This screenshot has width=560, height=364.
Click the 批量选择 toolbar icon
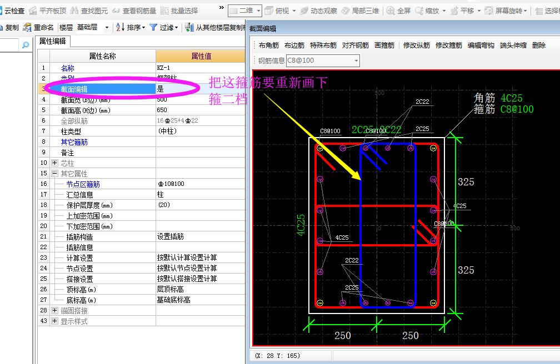pyautogui.click(x=164, y=11)
